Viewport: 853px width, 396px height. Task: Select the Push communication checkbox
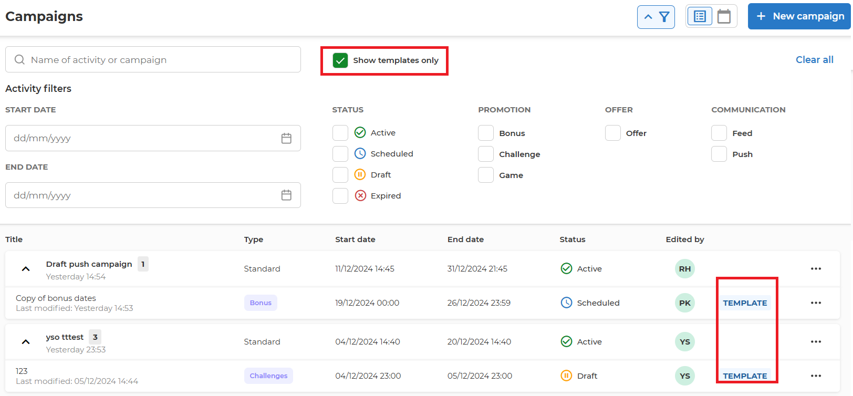(719, 154)
